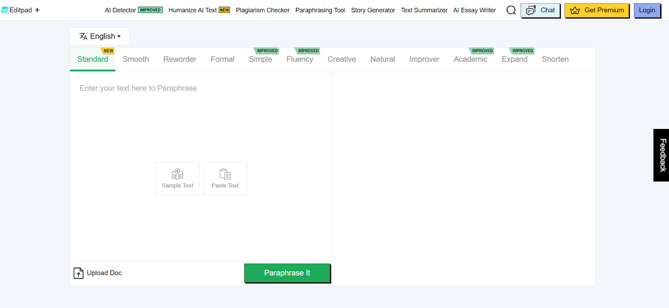Select the Academic mode tab

[470, 59]
